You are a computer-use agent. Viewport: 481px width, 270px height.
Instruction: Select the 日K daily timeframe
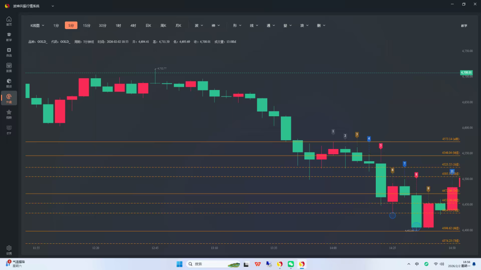point(148,25)
